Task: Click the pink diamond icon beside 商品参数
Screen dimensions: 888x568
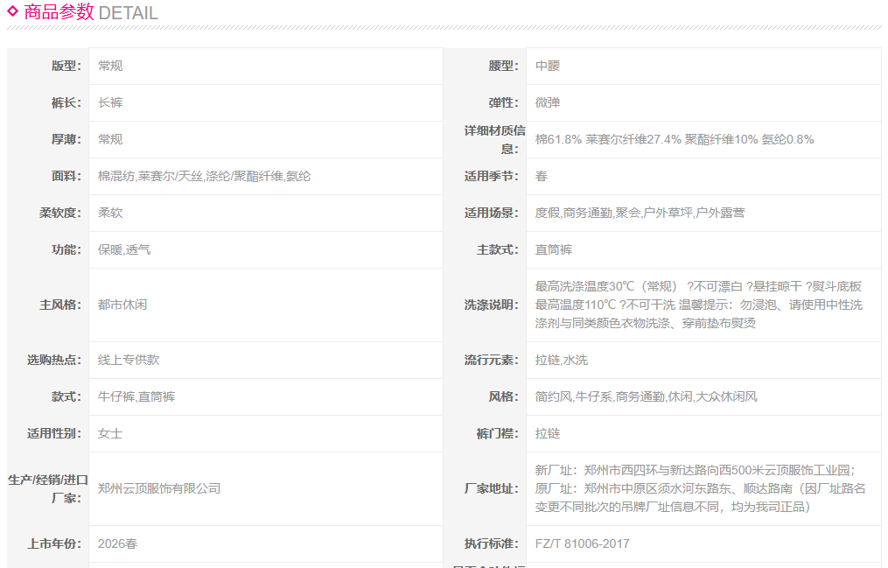Action: point(13,11)
